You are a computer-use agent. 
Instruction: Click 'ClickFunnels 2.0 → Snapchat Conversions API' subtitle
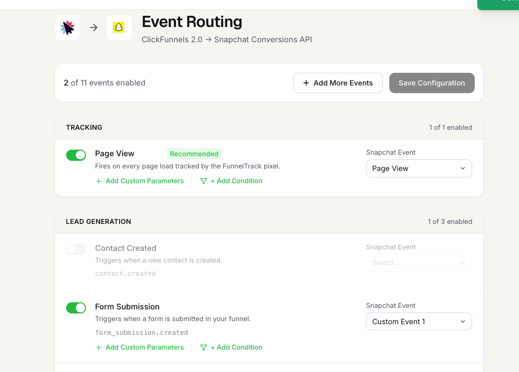tap(227, 40)
